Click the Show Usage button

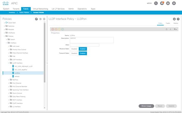point(146,106)
